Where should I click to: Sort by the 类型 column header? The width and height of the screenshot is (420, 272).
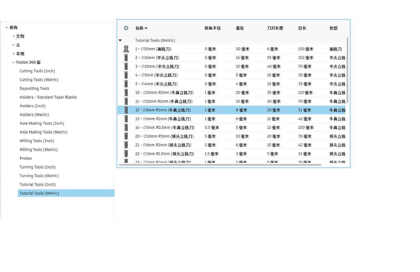coord(333,28)
